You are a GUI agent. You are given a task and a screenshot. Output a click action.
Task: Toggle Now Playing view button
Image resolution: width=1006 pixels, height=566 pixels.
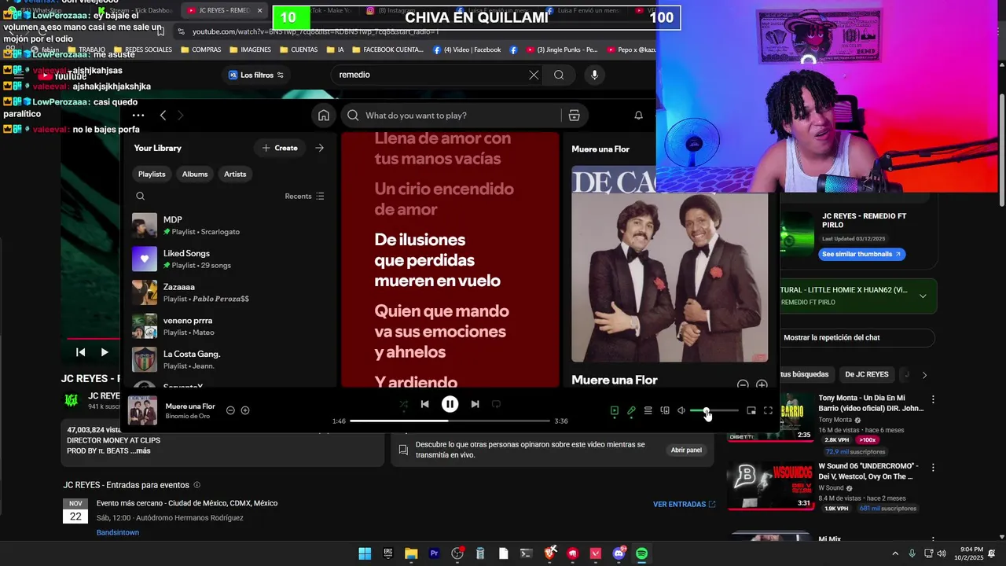click(x=615, y=410)
